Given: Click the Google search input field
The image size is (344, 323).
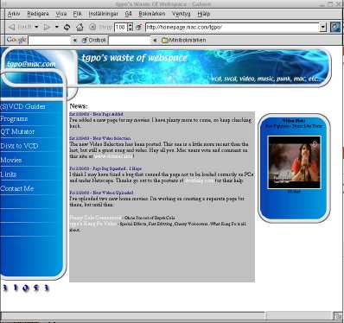Looking at the screenshot, I should click(49, 41).
